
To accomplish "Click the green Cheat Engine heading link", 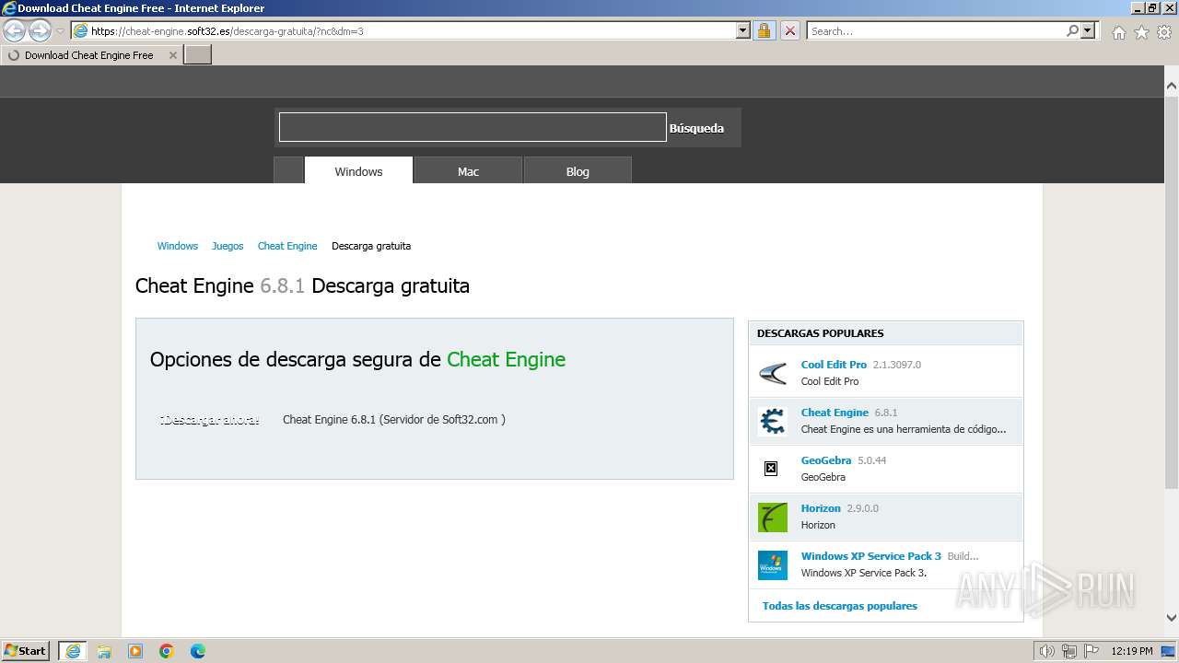I will [x=506, y=359].
